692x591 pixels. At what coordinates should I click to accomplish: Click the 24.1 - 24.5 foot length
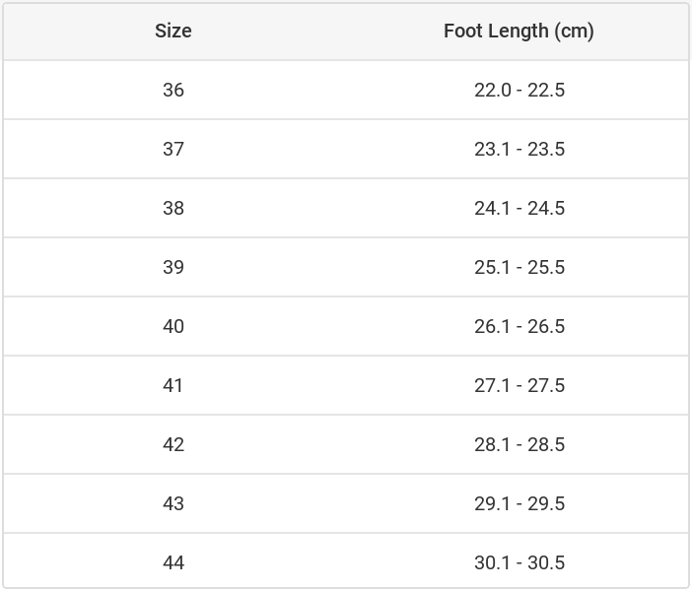tap(519, 208)
